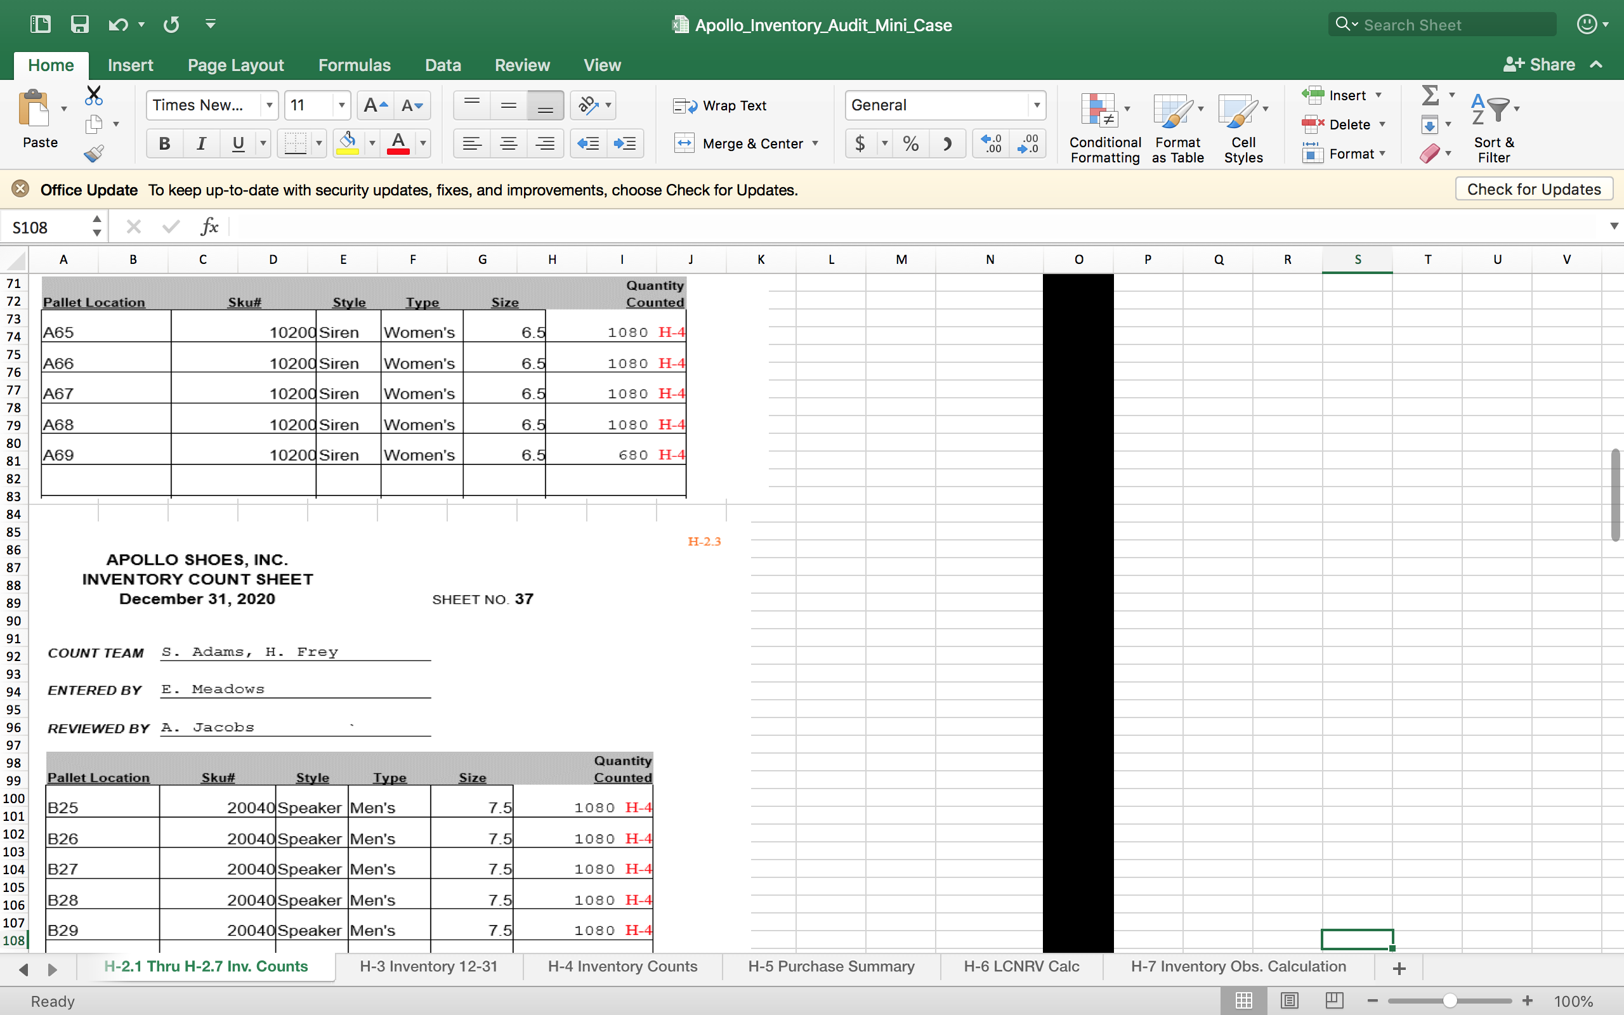Toggle bold formatting
This screenshot has width=1624, height=1015.
(164, 143)
